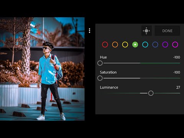
Task: Select the aqua color channel circle
Action: click(x=145, y=44)
